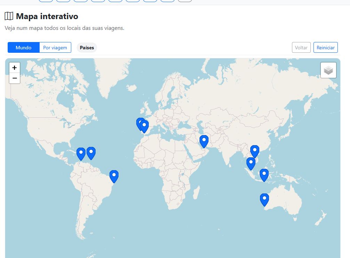Click the marker over Thailand gulf
Viewport: 350px width, 258px height.
tap(251, 164)
